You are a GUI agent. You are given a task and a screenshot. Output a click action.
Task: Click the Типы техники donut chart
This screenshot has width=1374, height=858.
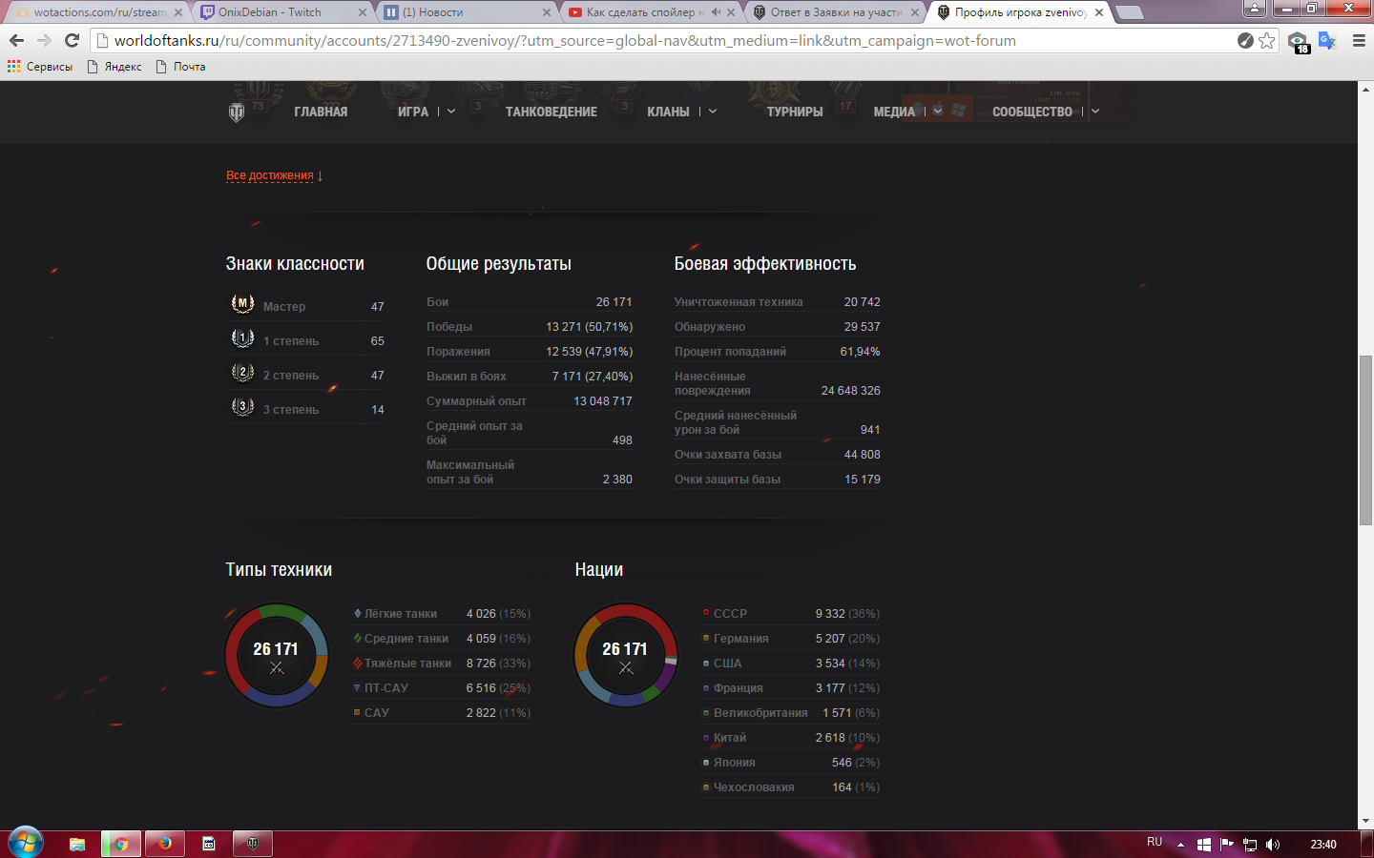(277, 655)
